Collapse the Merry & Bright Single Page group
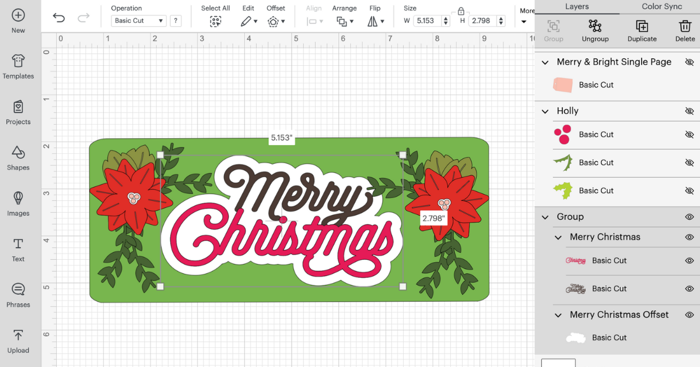The width and height of the screenshot is (700, 367). pos(545,62)
